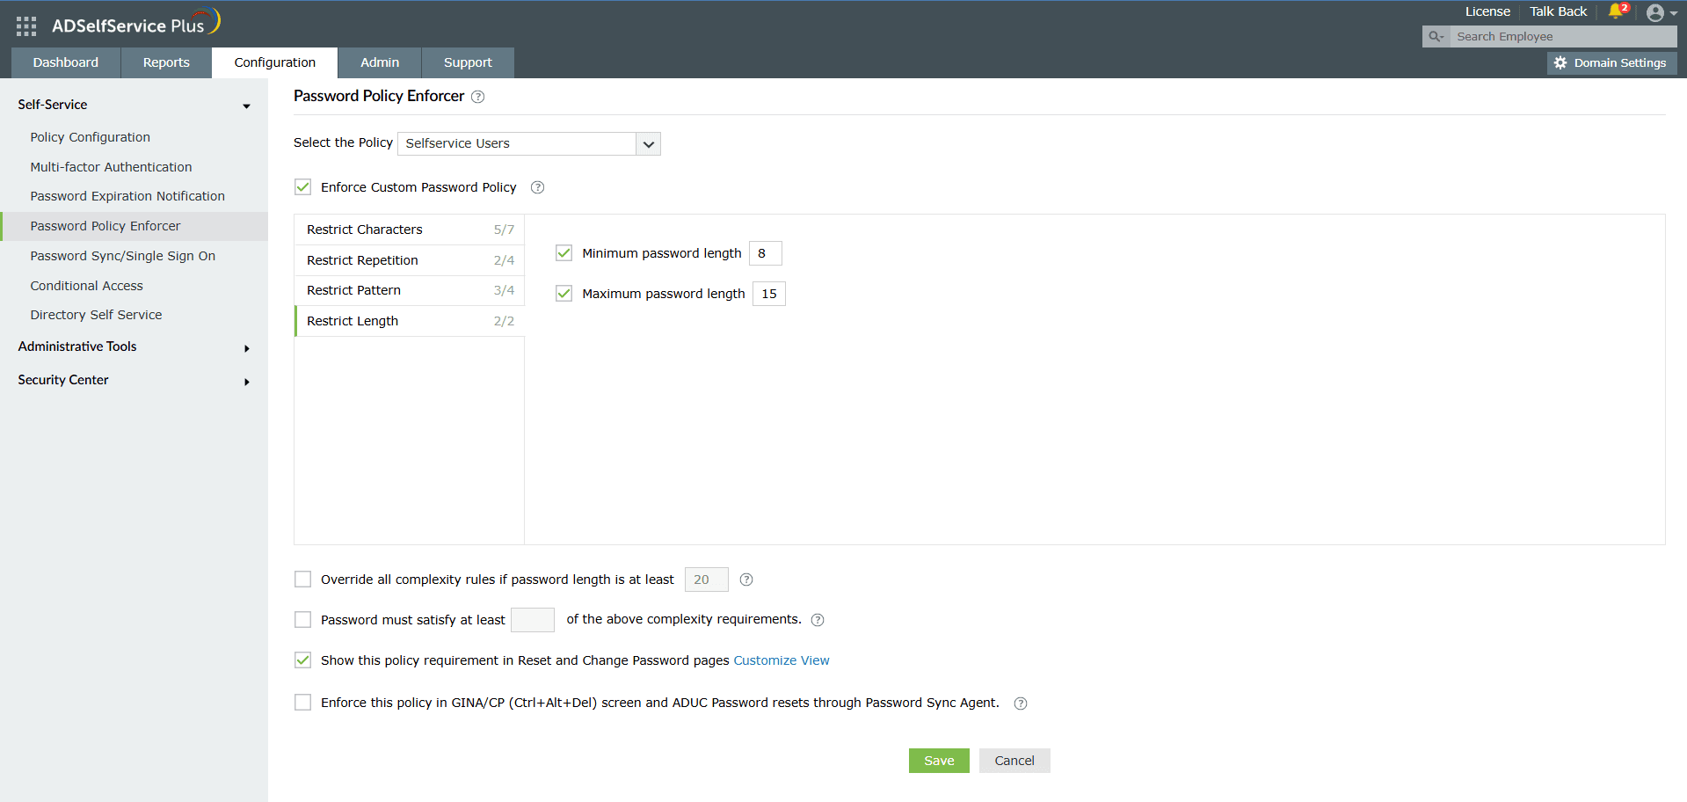1687x802 pixels.
Task: Open help icon after Password Sync Agent text
Action: click(1021, 704)
